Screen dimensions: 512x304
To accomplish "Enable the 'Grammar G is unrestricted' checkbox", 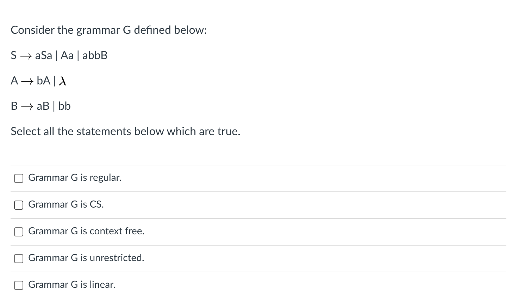I will coord(18,258).
